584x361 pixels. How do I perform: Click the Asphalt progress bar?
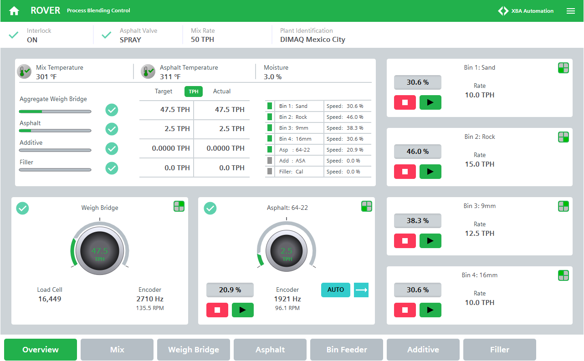tap(55, 131)
